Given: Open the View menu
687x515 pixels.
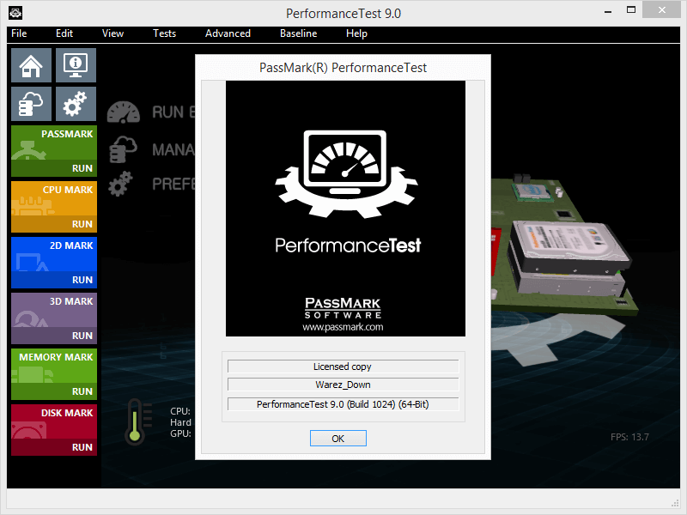Looking at the screenshot, I should 112,33.
